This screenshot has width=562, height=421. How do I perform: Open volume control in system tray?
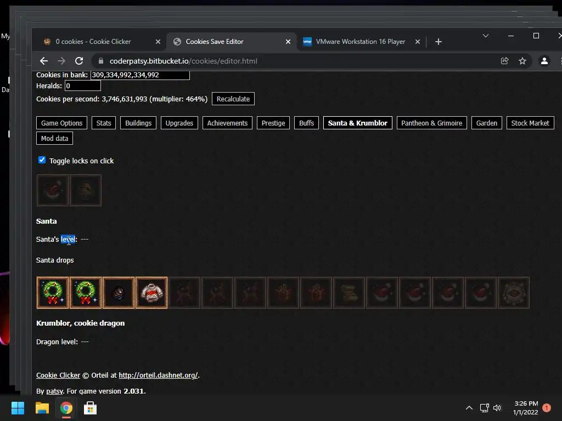[x=497, y=408]
